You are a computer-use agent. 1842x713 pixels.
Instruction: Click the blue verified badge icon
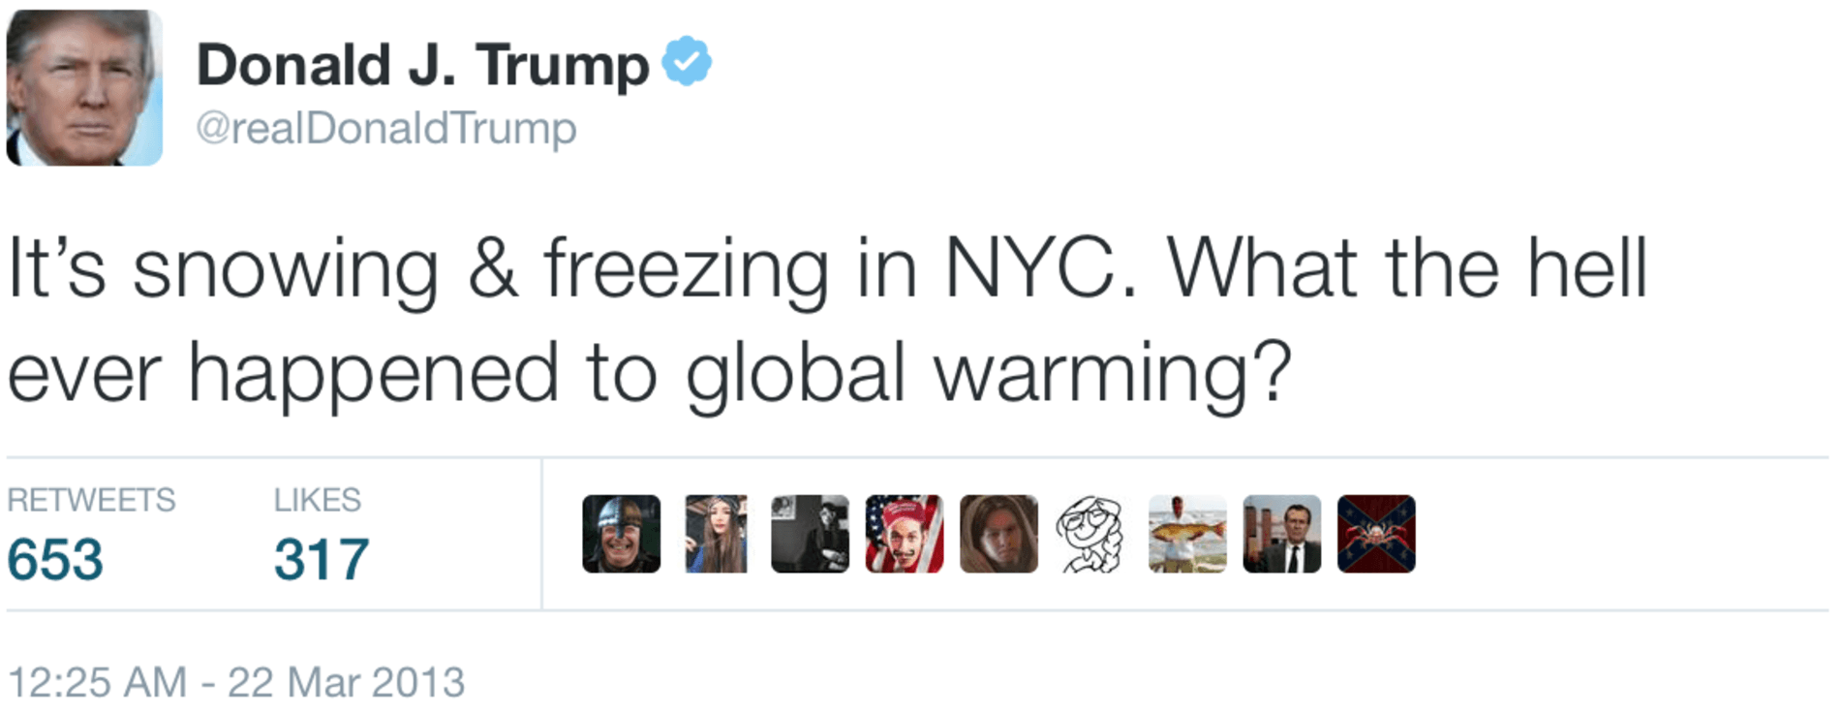click(687, 61)
